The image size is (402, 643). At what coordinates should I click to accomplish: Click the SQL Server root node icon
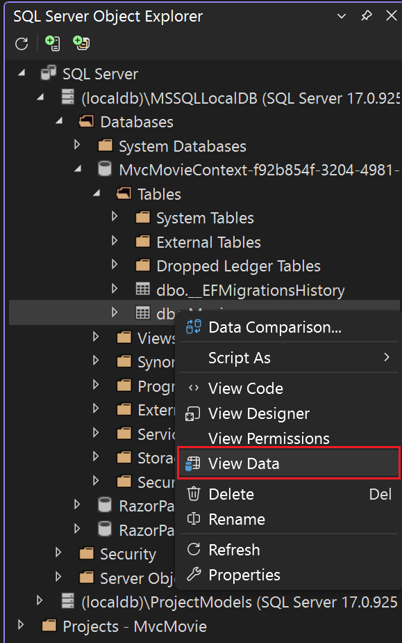pos(49,73)
